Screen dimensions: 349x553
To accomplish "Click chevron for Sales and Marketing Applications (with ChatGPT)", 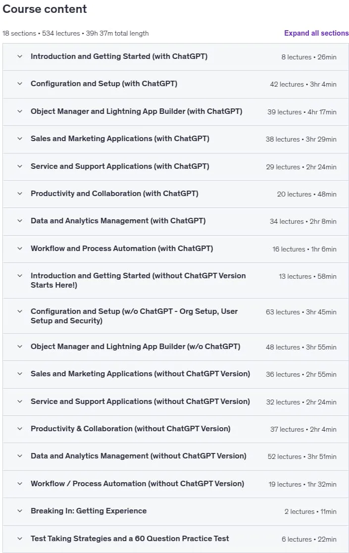I will [x=20, y=139].
